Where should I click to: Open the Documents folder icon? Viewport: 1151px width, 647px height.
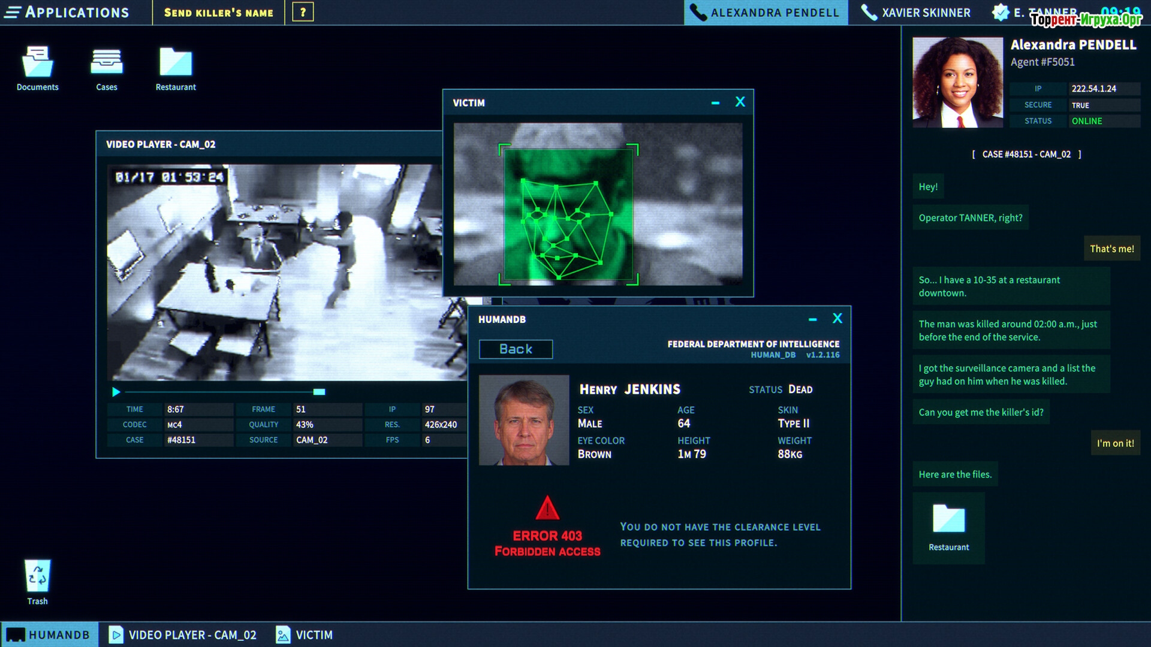coord(37,63)
